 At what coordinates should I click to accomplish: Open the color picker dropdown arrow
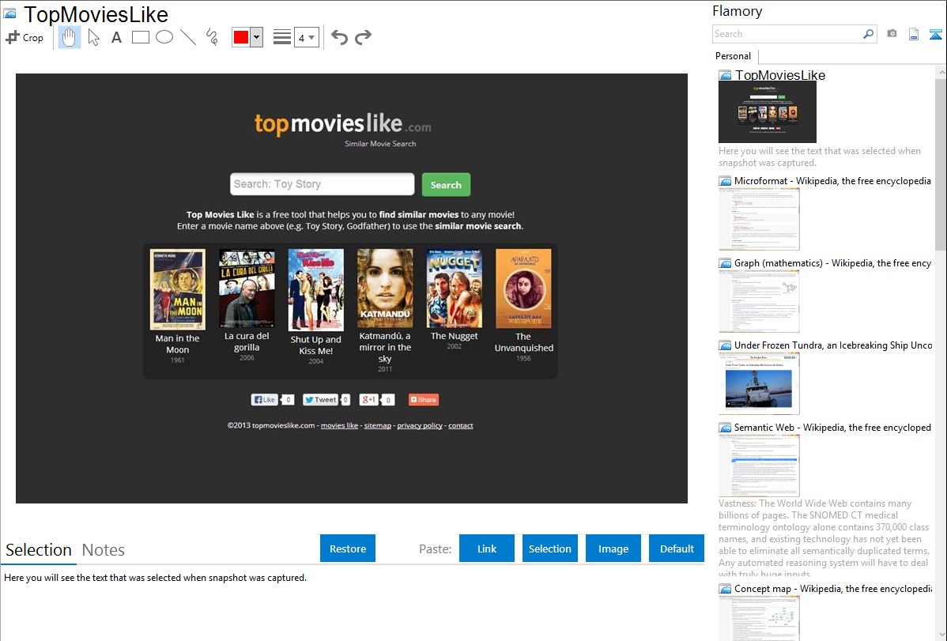pos(256,37)
